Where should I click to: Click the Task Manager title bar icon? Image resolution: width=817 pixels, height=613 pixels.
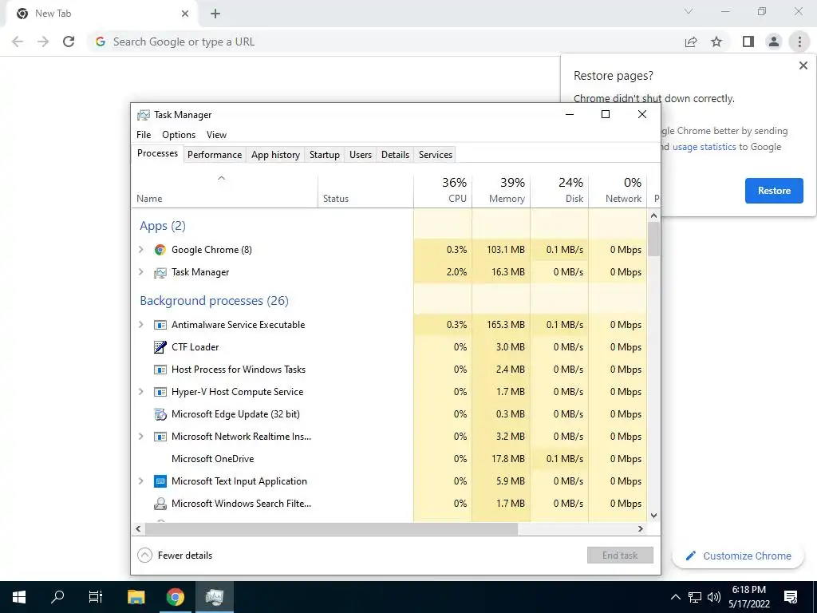tap(144, 115)
